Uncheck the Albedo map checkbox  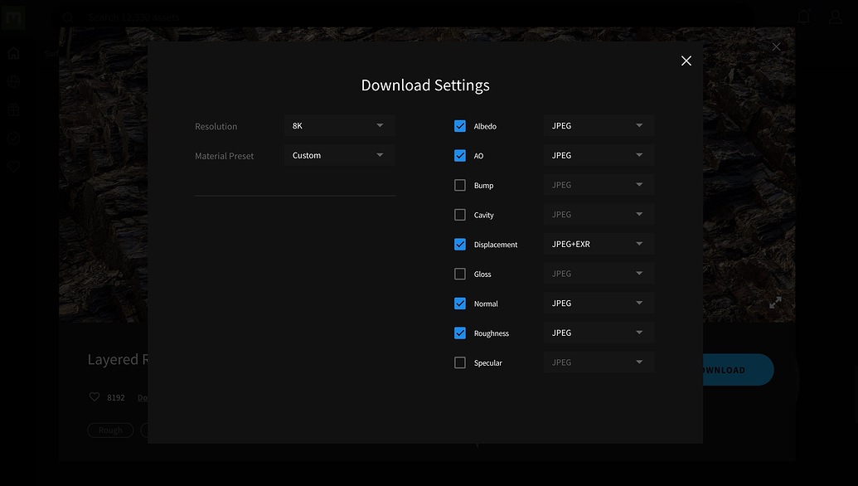pos(460,126)
